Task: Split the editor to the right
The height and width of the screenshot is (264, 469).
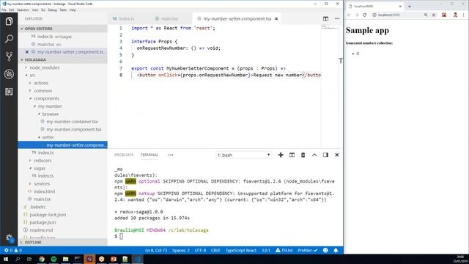Action: pos(325,18)
